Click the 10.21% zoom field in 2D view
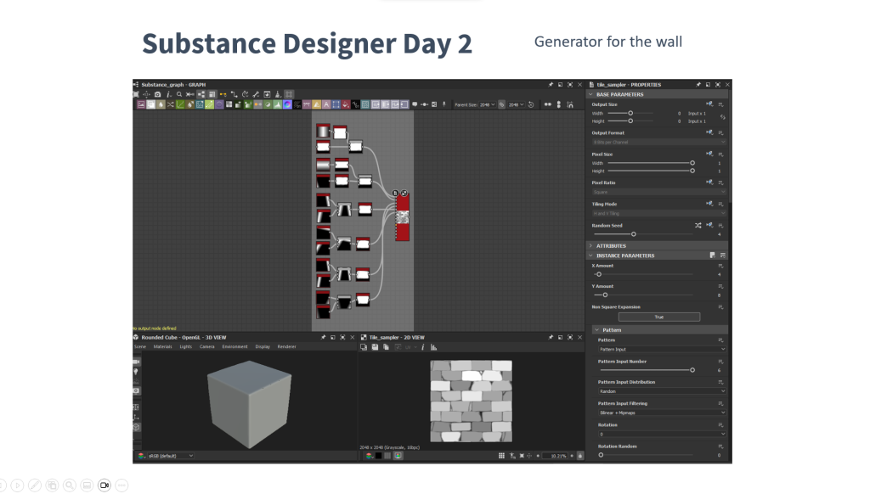This screenshot has height=494, width=870. click(x=555, y=456)
